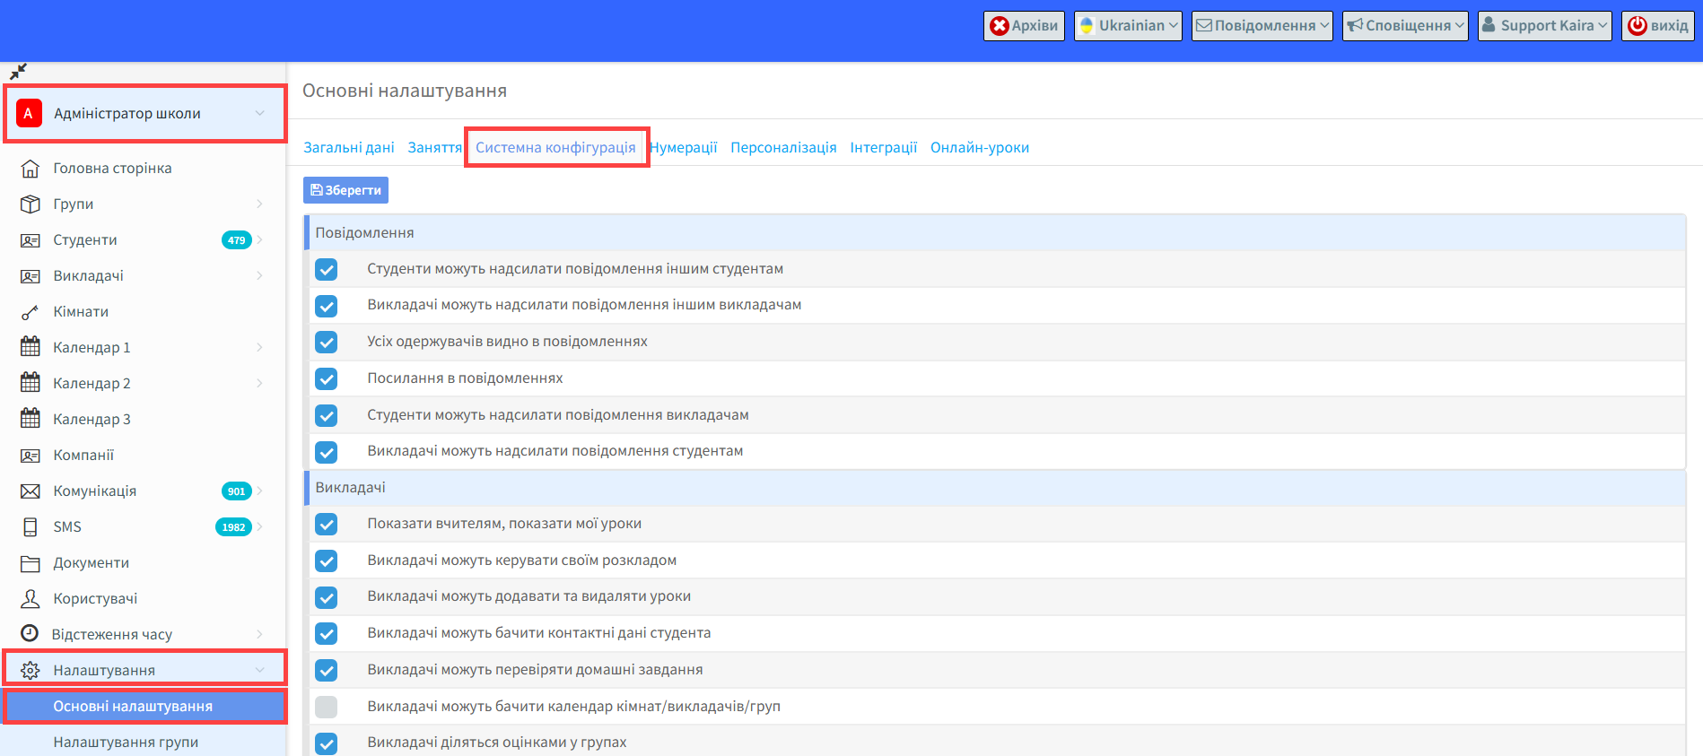1703x756 pixels.
Task: Click the folder icon for Документи
Action: click(x=31, y=563)
